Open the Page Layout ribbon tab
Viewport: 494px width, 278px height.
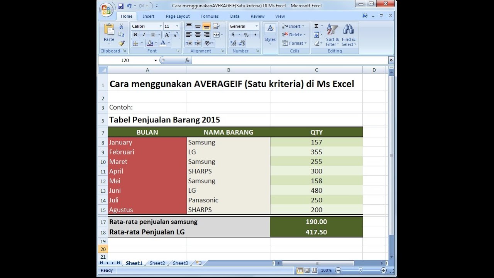(178, 16)
